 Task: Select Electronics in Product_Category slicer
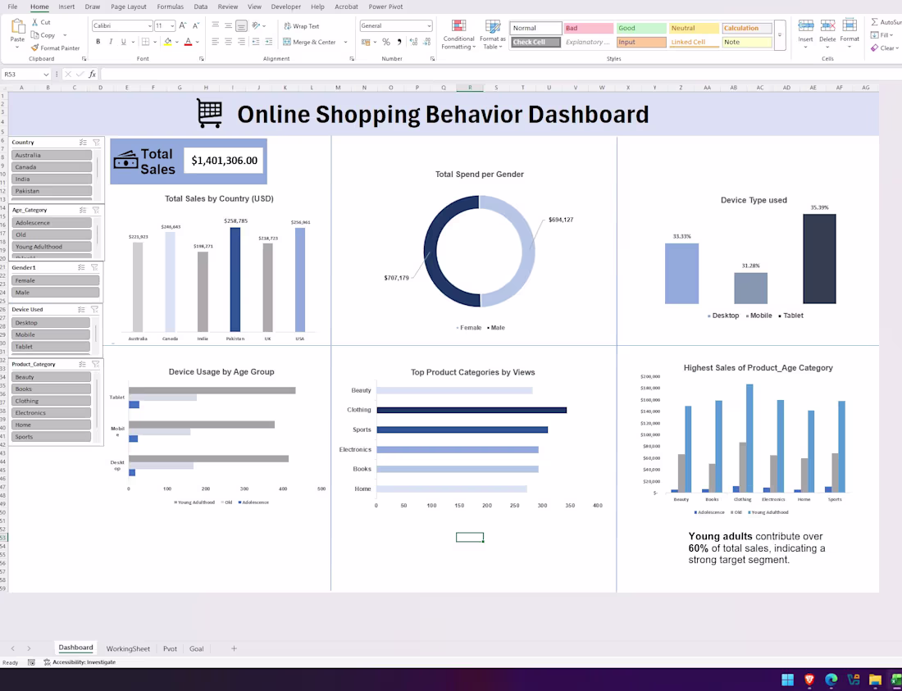pos(51,413)
